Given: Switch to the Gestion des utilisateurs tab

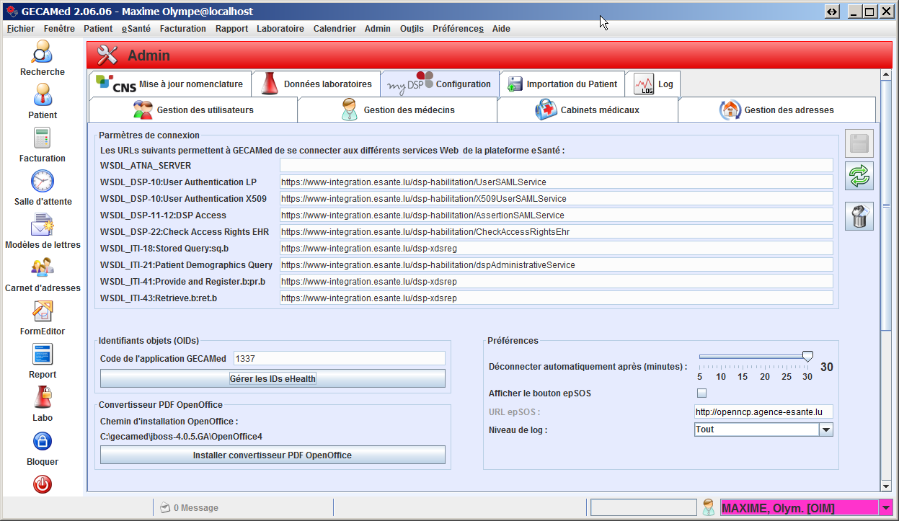Looking at the screenshot, I should tap(193, 110).
